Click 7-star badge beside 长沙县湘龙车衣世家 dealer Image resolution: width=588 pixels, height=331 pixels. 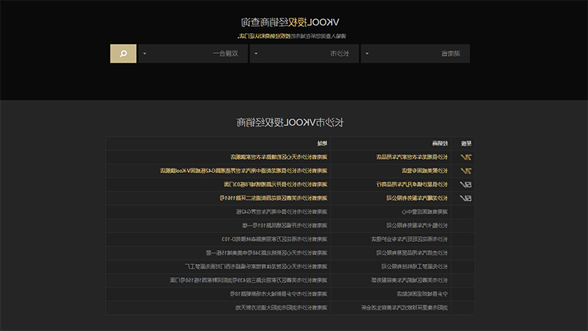click(466, 157)
